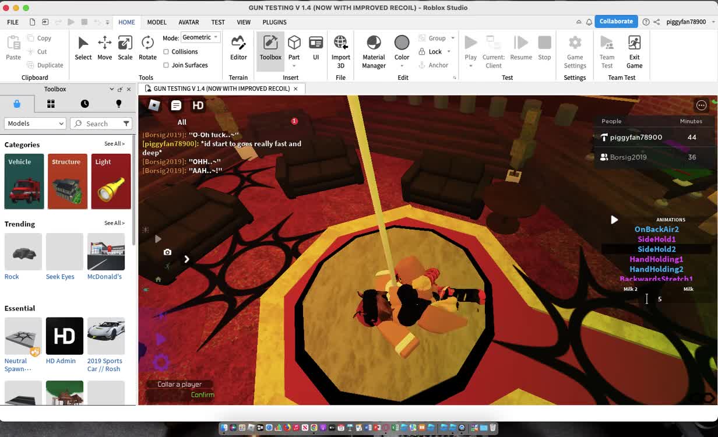Open the Geometric mode dropdown

[200, 37]
